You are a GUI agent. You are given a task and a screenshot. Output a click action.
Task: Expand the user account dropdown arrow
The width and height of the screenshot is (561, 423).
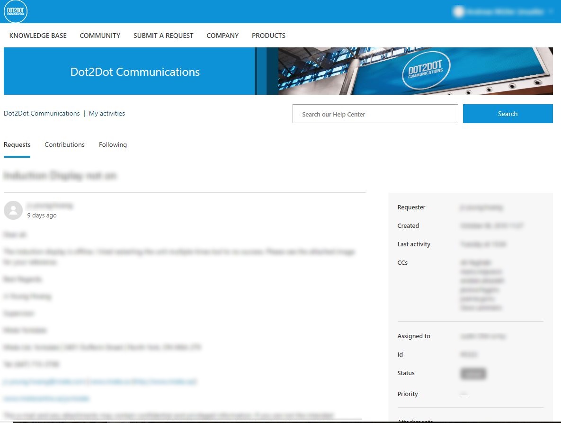tap(551, 11)
